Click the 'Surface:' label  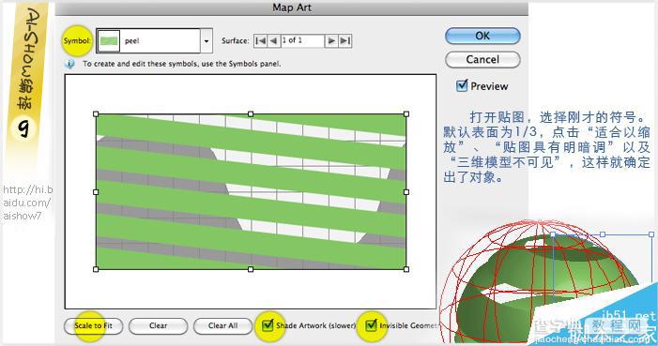[x=235, y=40]
